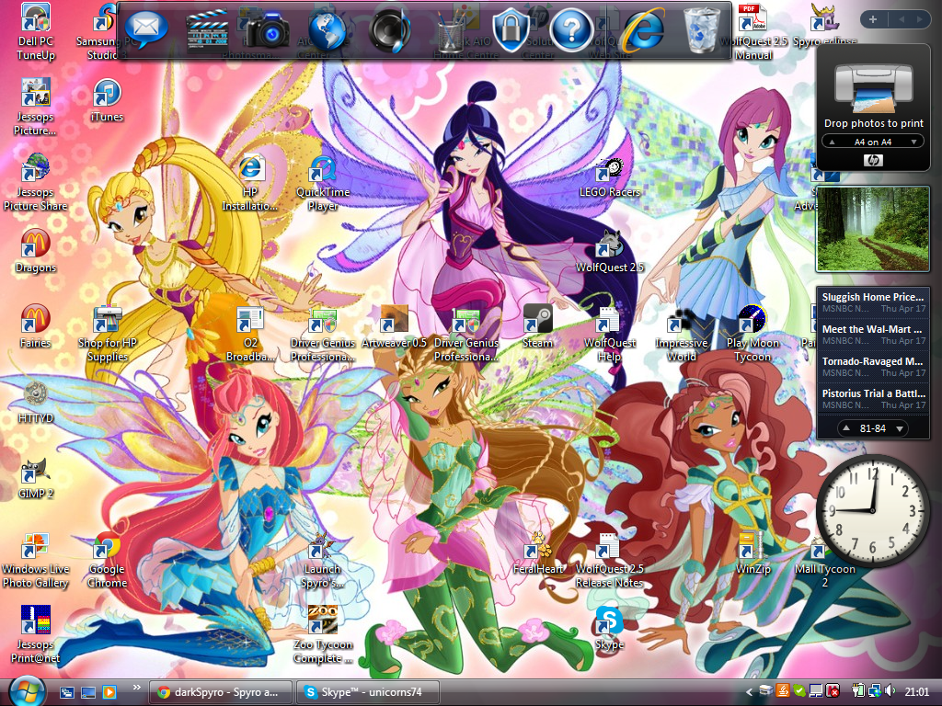Click the Switch between windows quick launch icon
The height and width of the screenshot is (706, 942).
[66, 692]
